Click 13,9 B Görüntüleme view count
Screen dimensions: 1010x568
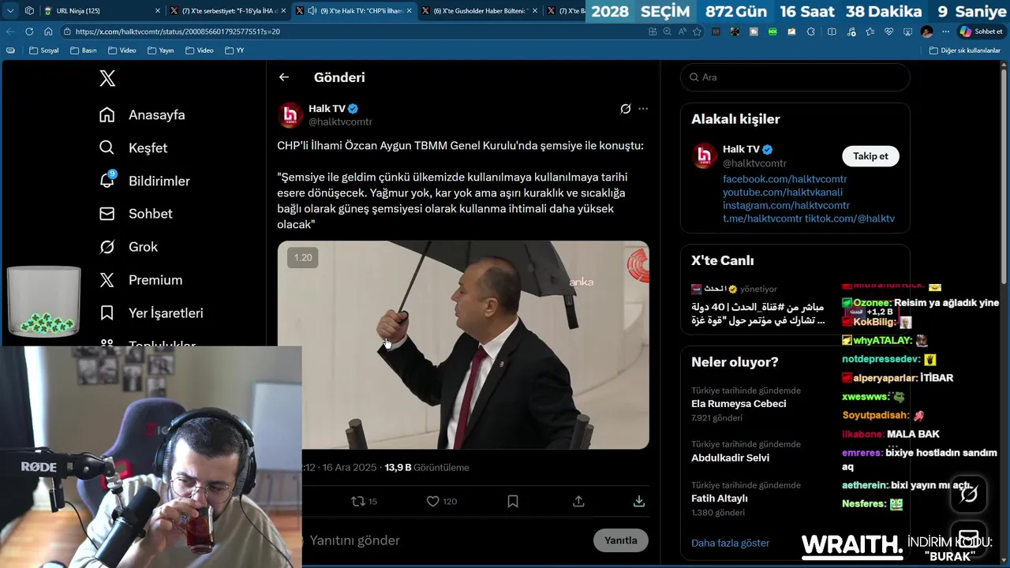(x=427, y=468)
